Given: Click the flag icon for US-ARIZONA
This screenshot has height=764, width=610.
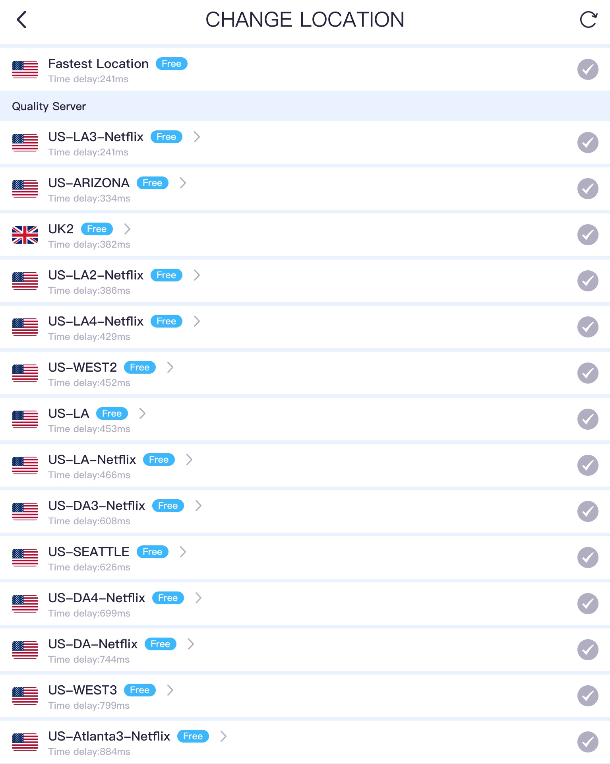Looking at the screenshot, I should [25, 189].
